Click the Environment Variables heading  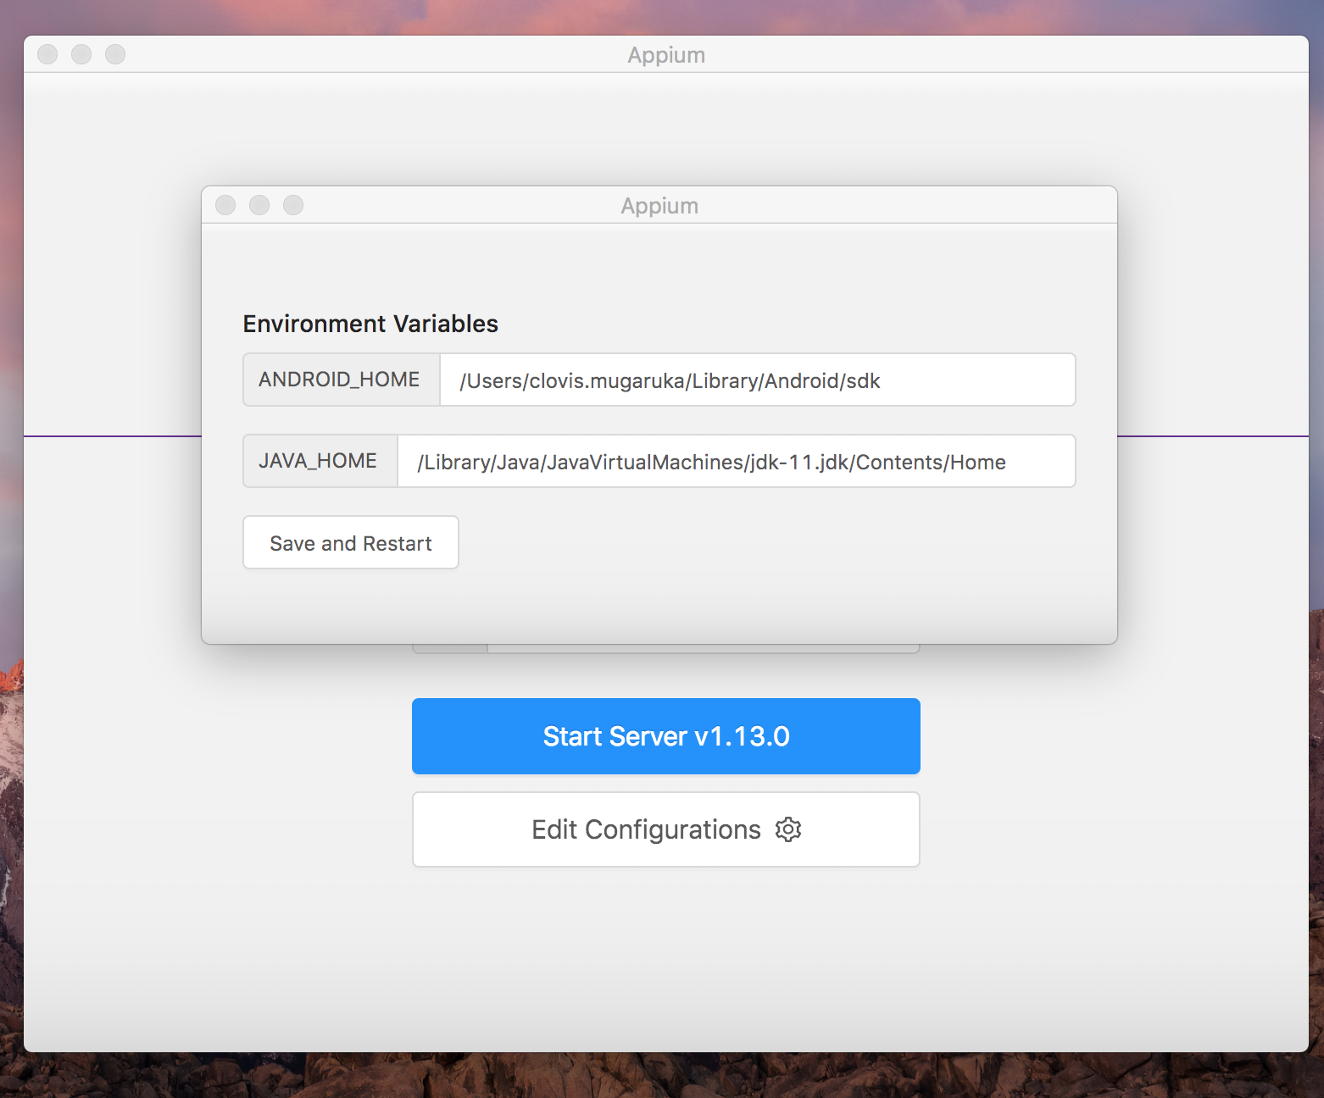tap(370, 324)
